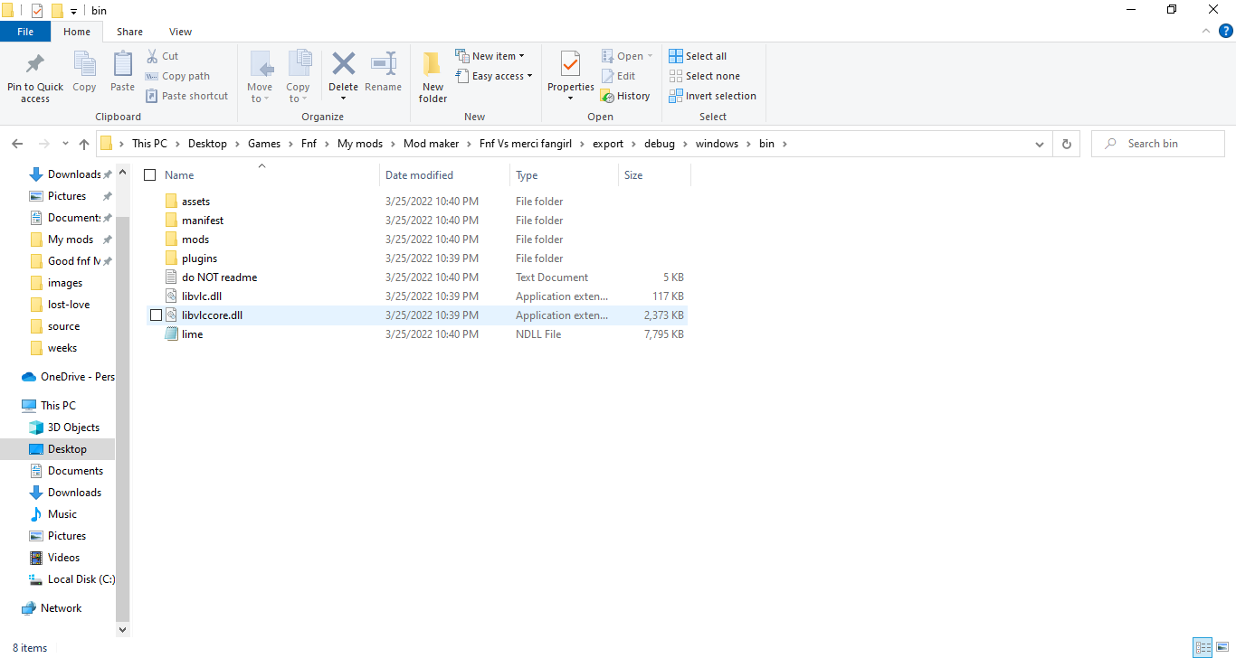The width and height of the screenshot is (1236, 658).
Task: Open the File menu
Action: pyautogui.click(x=25, y=30)
